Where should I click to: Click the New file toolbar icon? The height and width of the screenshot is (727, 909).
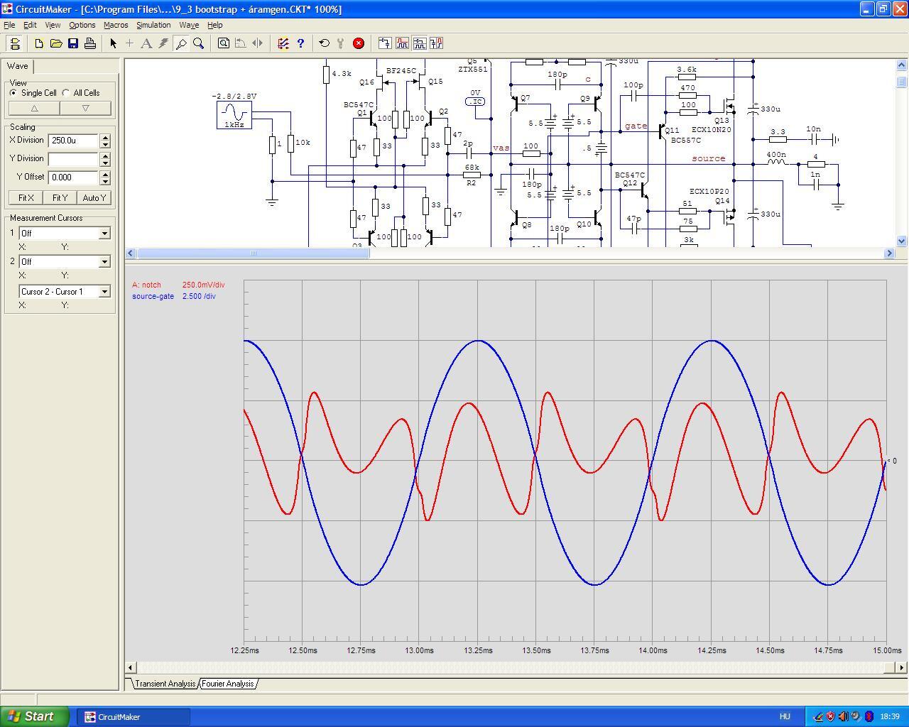pyautogui.click(x=39, y=43)
